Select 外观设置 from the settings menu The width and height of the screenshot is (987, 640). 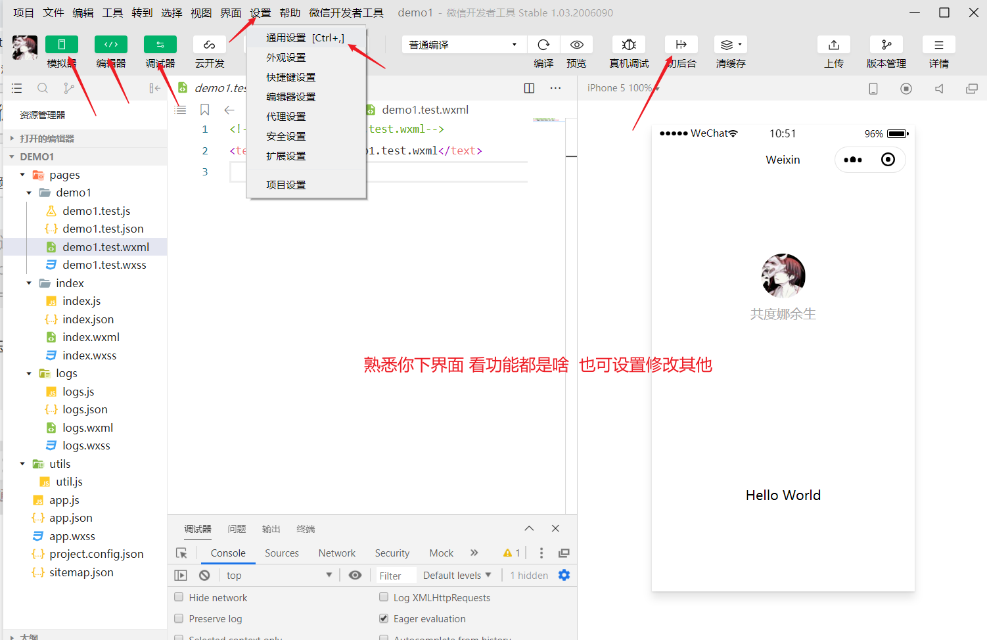click(306, 58)
